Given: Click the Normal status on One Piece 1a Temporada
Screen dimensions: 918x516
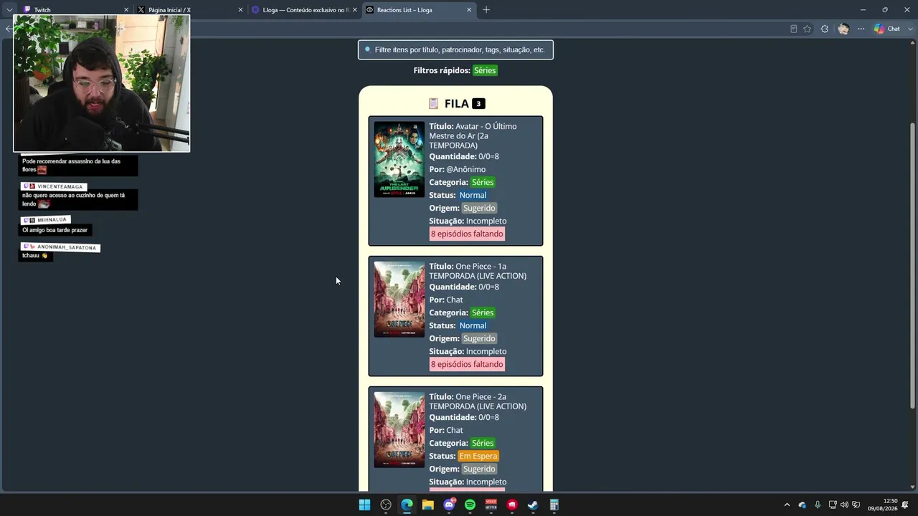Looking at the screenshot, I should [473, 325].
